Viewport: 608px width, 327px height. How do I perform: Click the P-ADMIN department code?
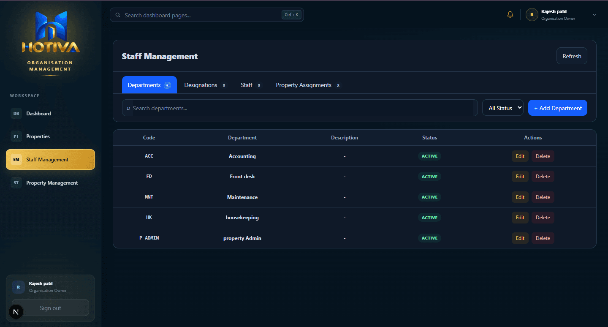(149, 238)
